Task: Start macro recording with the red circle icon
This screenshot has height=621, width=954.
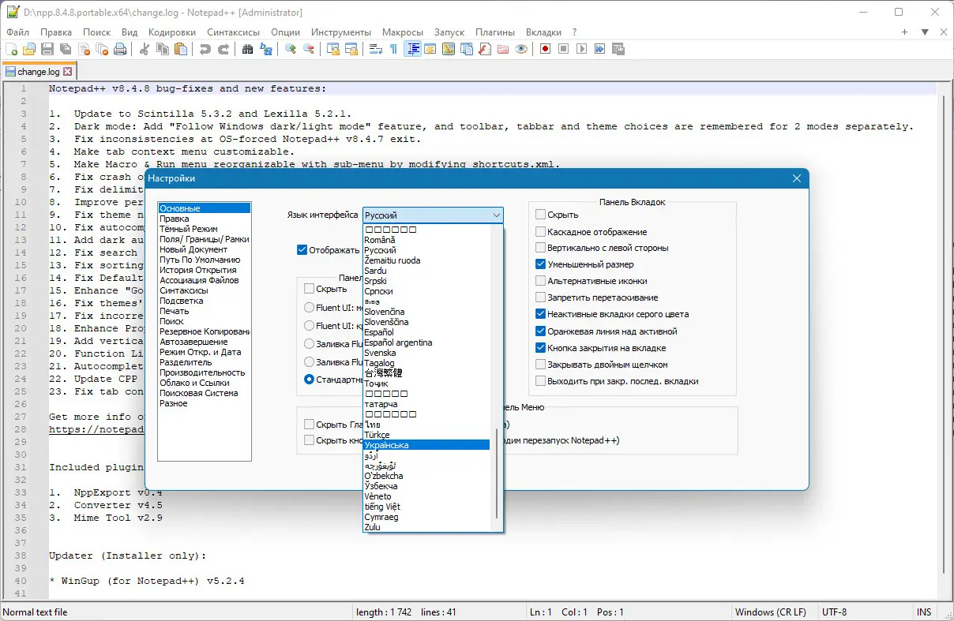Action: 545,49
